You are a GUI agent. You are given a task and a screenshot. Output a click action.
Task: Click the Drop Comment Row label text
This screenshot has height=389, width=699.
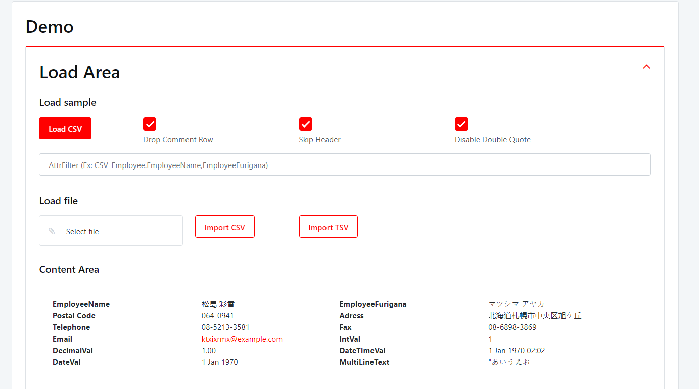pos(178,140)
